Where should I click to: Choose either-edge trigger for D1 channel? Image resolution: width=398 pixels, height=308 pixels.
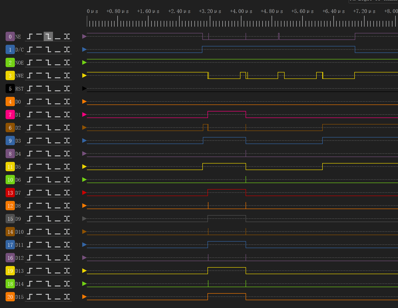pyautogui.click(x=67, y=114)
